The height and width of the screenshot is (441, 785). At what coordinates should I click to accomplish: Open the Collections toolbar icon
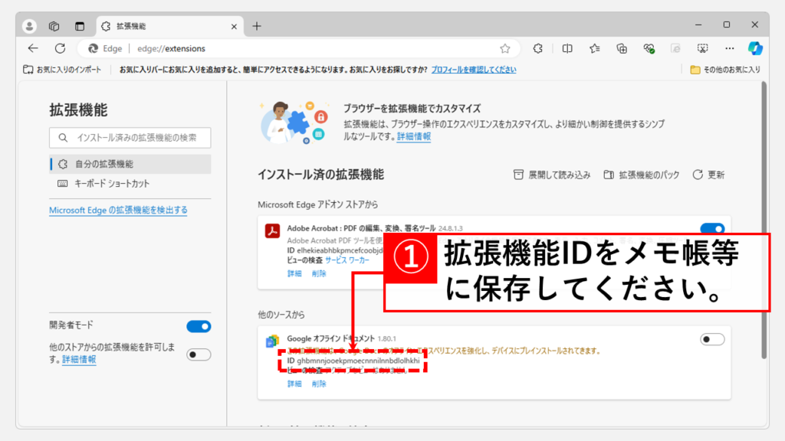(x=622, y=48)
